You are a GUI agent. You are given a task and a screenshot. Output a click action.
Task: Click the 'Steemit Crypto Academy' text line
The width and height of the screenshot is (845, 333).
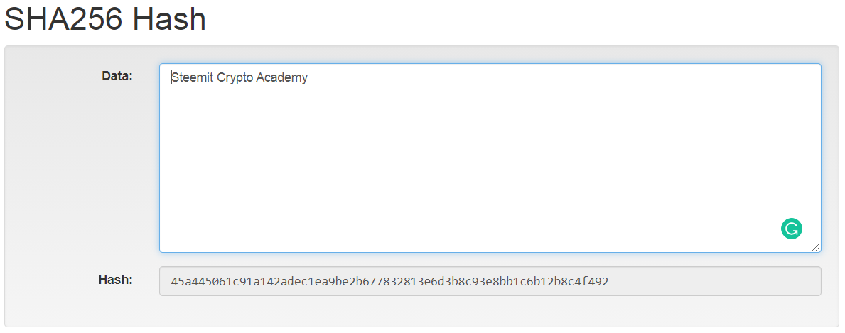[239, 77]
